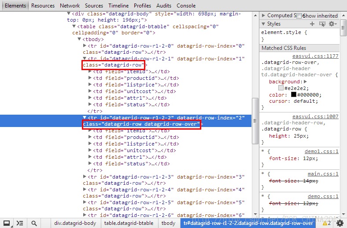Open the Styles gear options menu
347x228 pixels.
click(332, 24)
